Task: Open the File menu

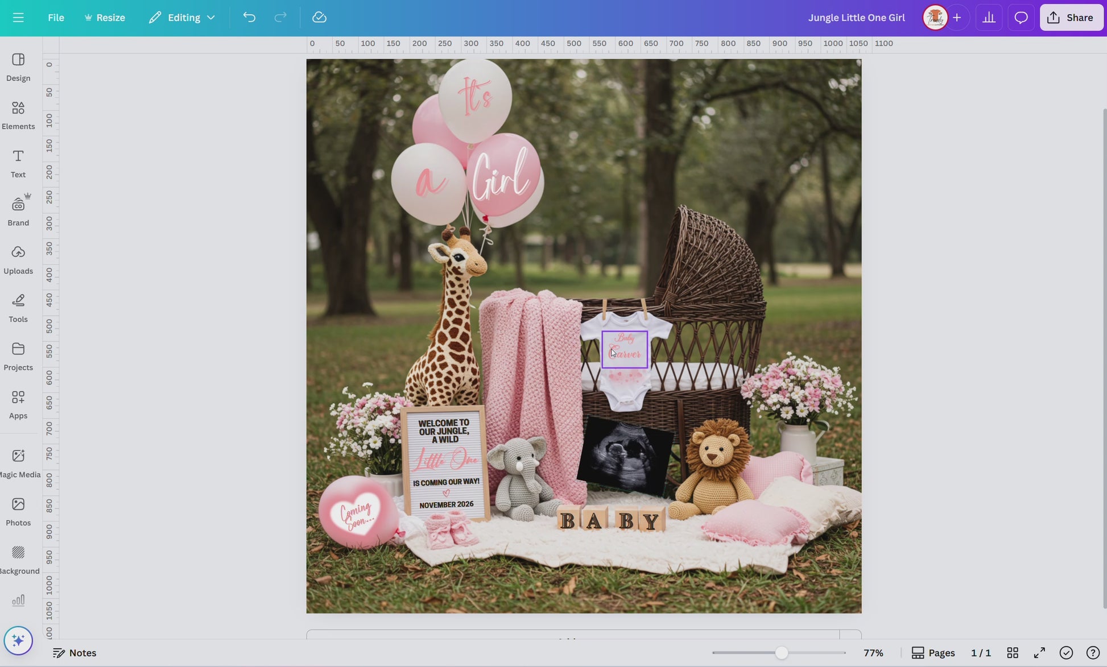Action: coord(56,18)
